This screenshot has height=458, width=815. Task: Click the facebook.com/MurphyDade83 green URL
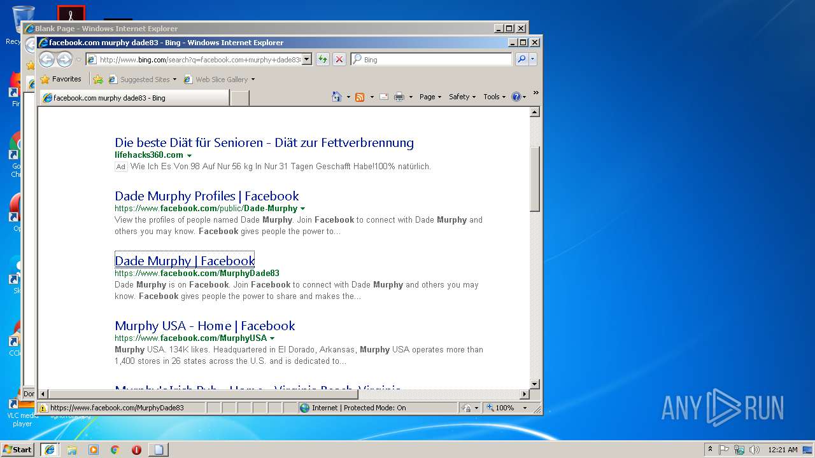click(x=197, y=274)
